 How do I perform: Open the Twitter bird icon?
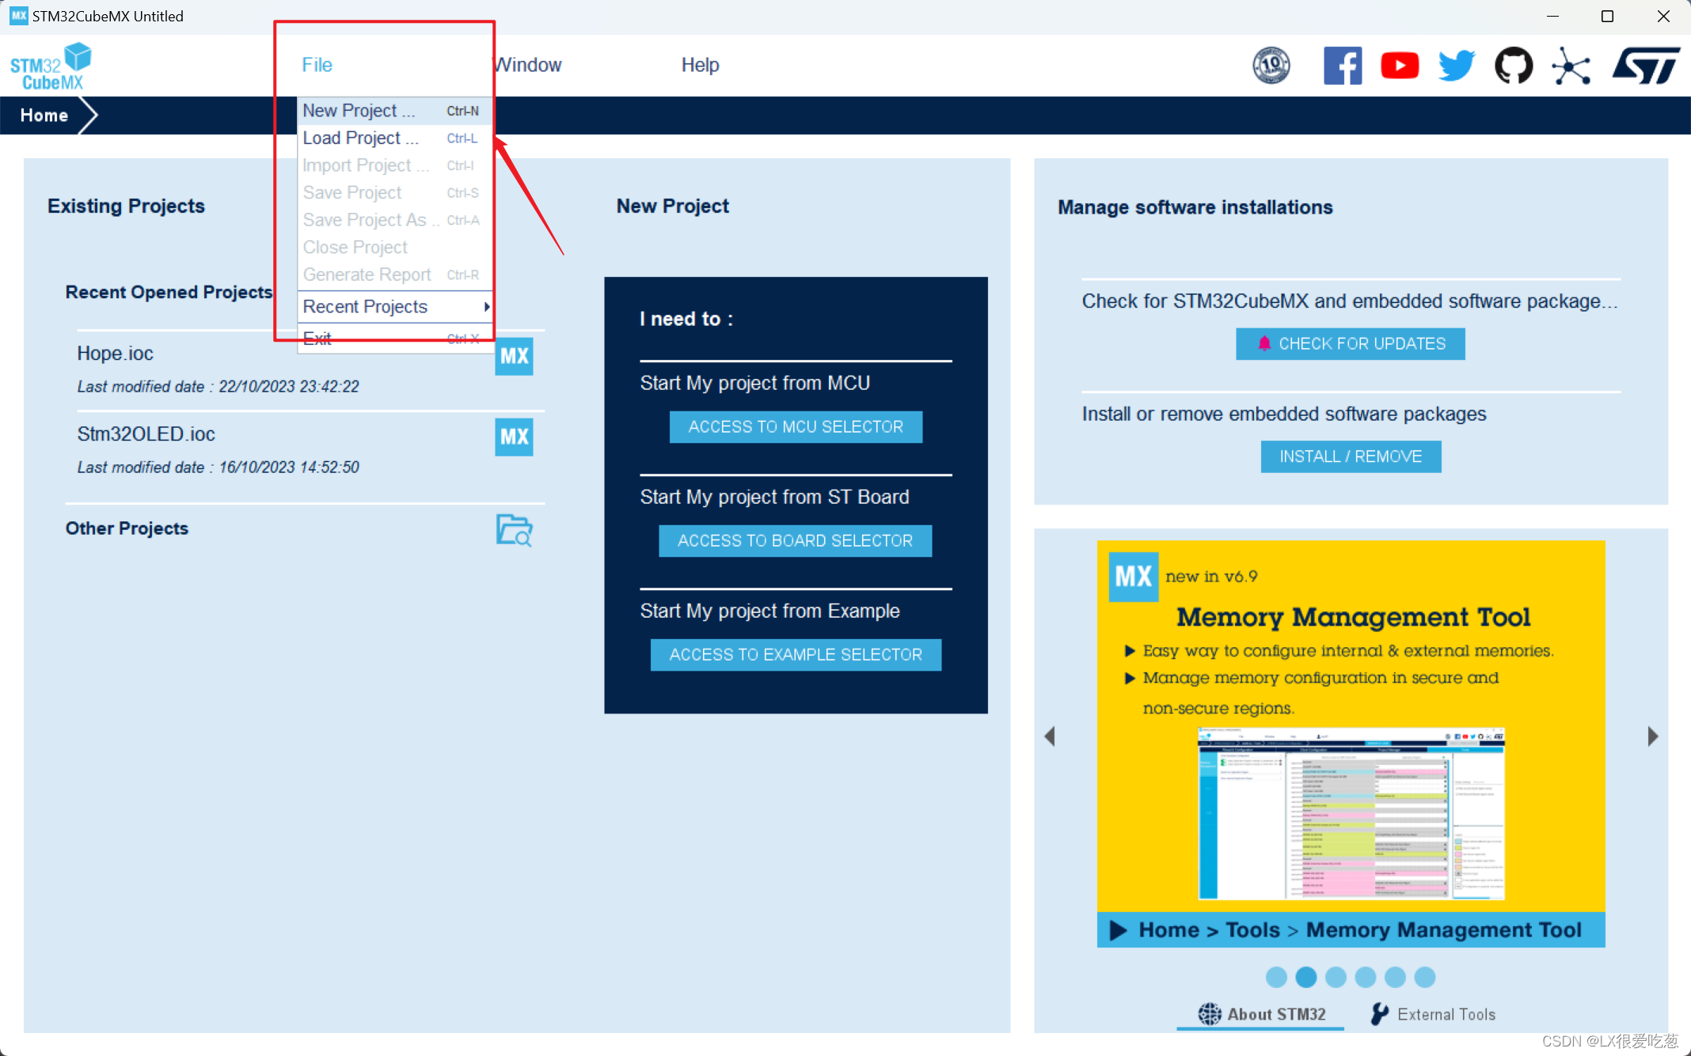pos(1457,66)
